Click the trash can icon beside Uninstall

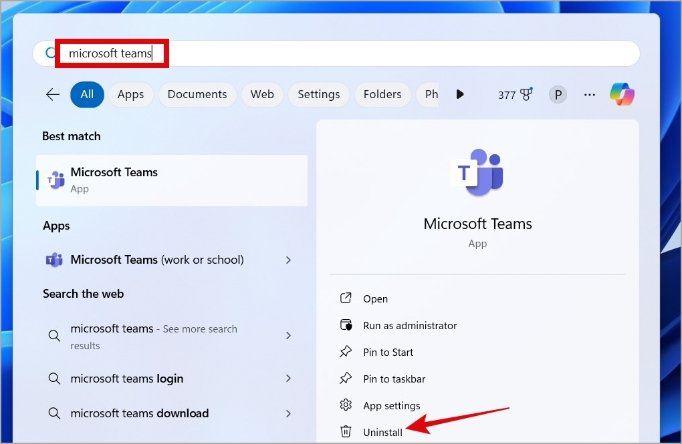[346, 431]
